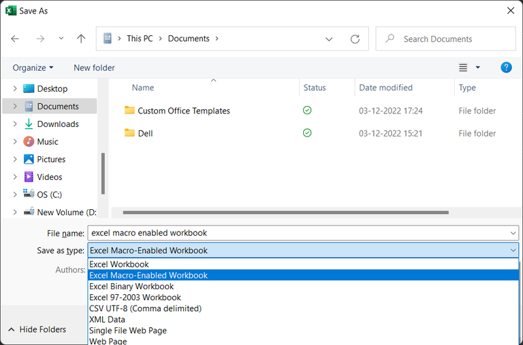Click Hide Folders button
This screenshot has height=345, width=523.
[x=37, y=329]
